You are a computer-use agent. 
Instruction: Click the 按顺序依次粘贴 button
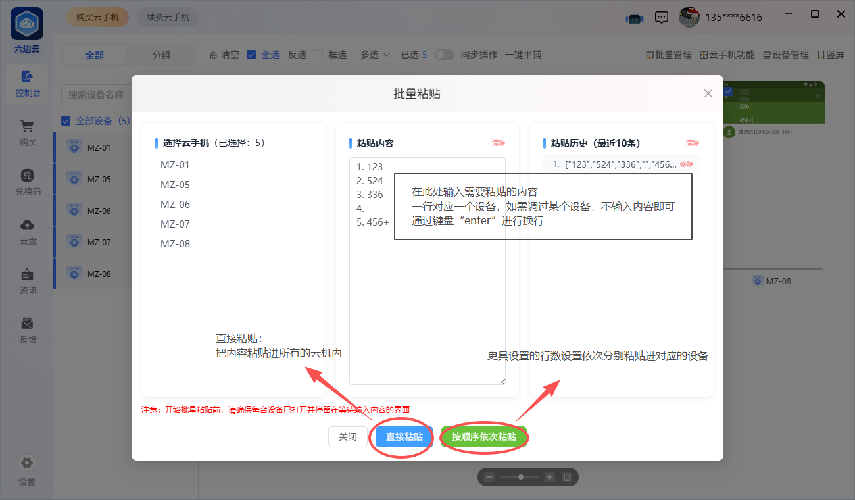(484, 437)
